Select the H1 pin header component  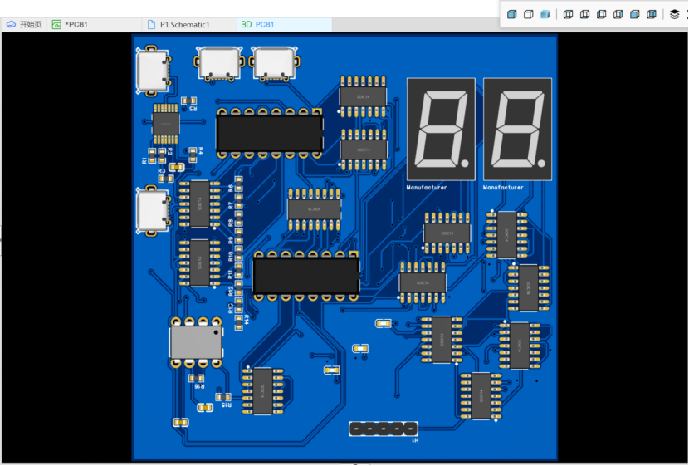384,428
